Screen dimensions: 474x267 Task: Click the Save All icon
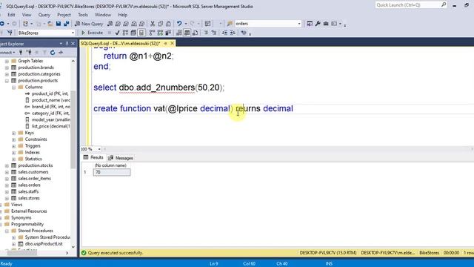[66, 24]
